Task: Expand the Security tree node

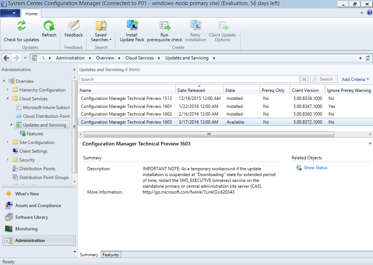Action: pos(8,160)
